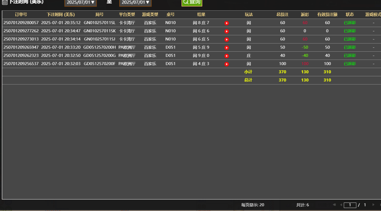Click the previous page arrow

[341, 204]
